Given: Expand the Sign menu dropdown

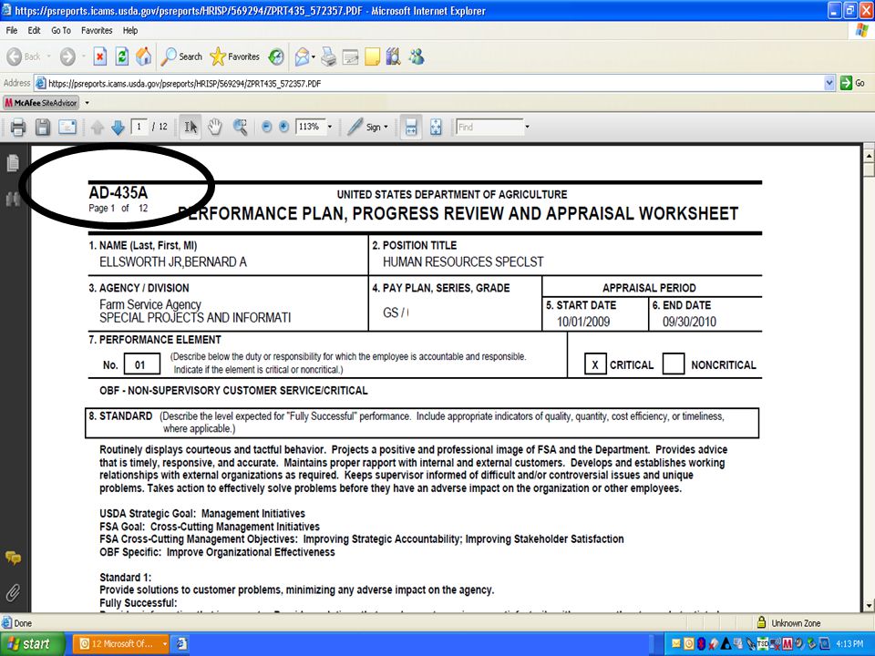Looking at the screenshot, I should [386, 128].
